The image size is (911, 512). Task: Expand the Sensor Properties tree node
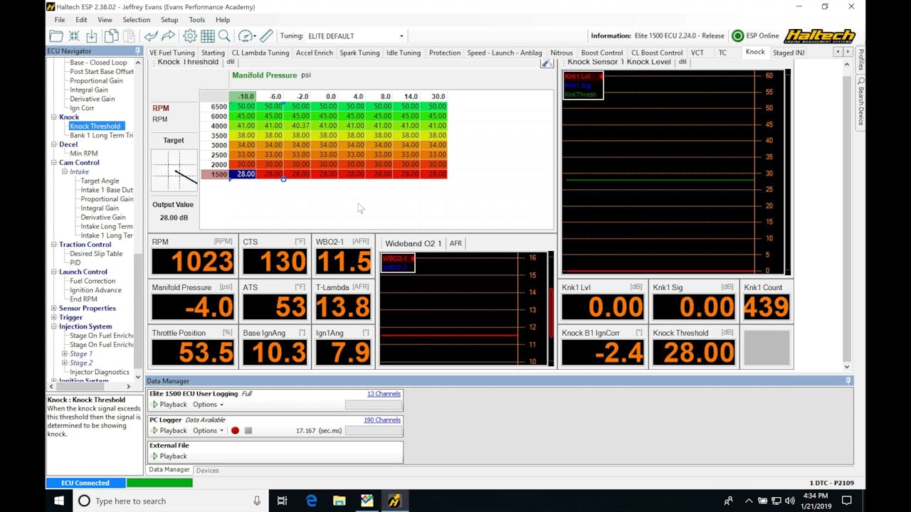[x=54, y=309]
